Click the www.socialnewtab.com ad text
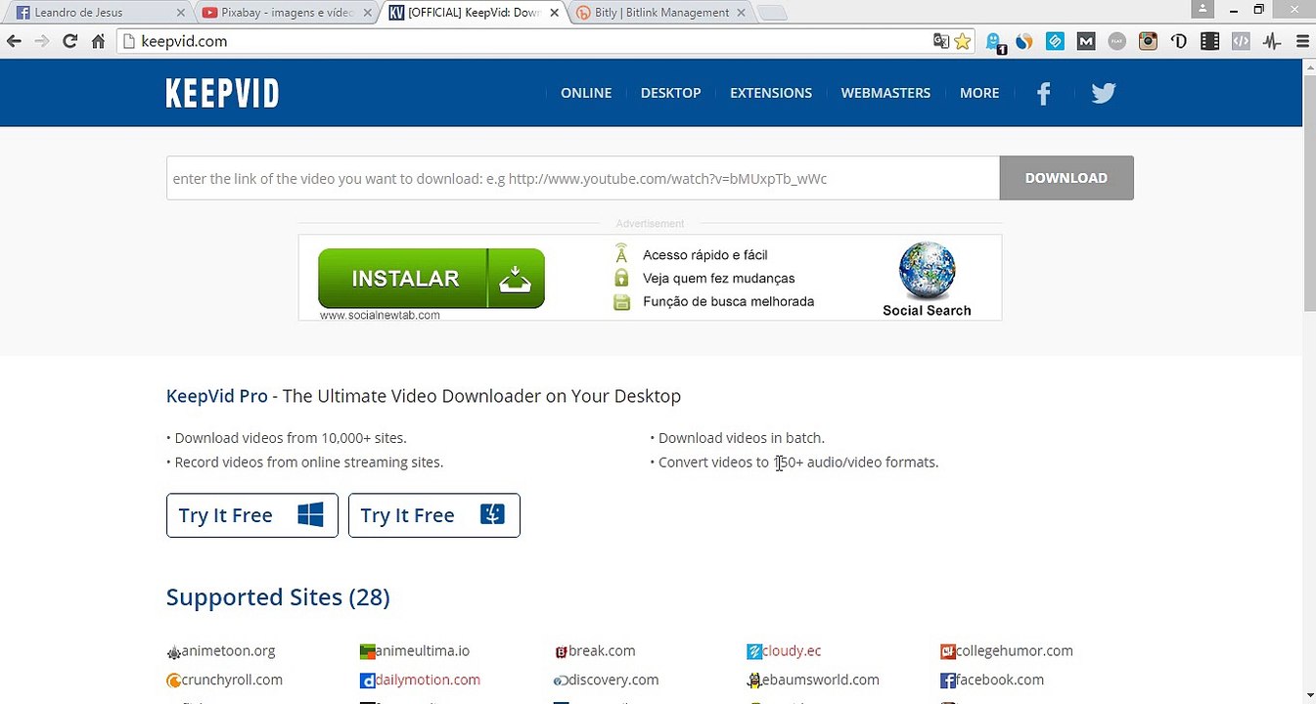 [x=380, y=315]
